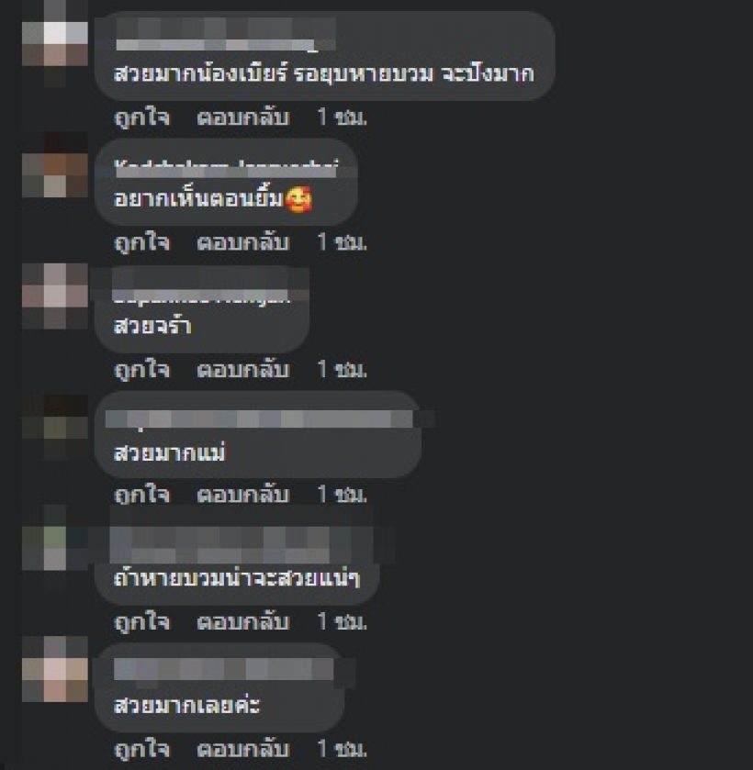Viewport: 753px width, 770px height.
Task: Open avatar of 'อยากเห็นตอนยิ้ม' commenter
Action: [55, 165]
